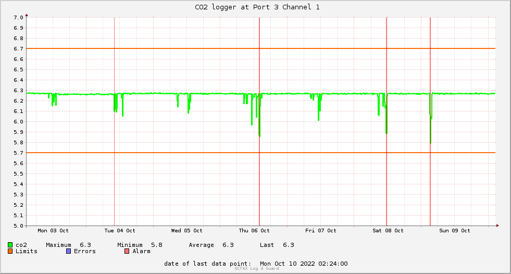The image size is (511, 274).
Task: Click the 'Tue 04 Oct' axis label
Action: pyautogui.click(x=120, y=231)
